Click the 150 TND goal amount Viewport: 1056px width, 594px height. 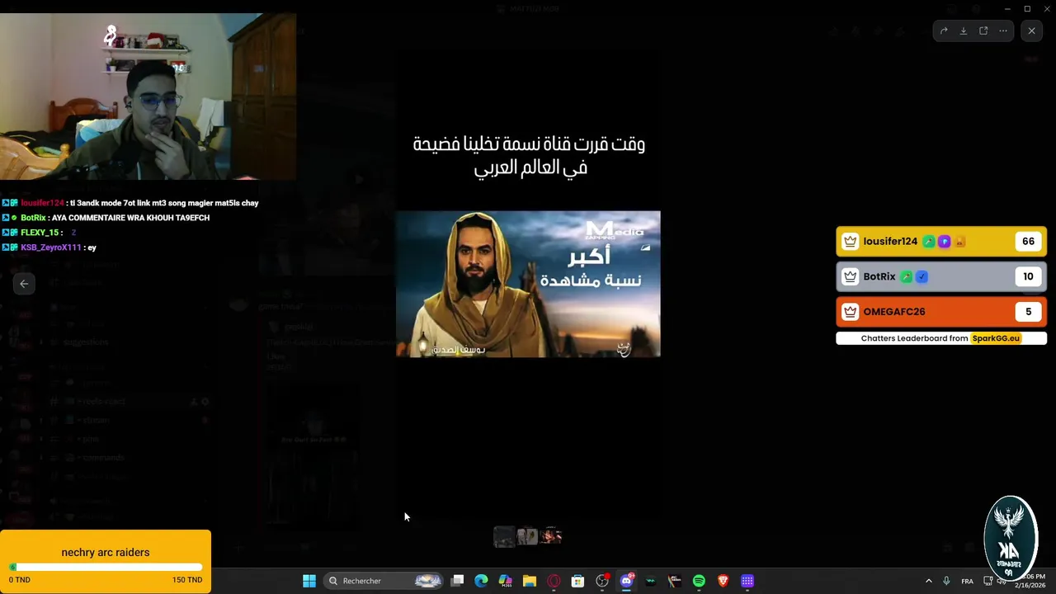click(x=187, y=580)
